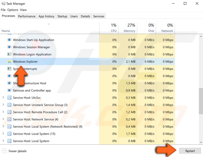Expand Service Host: Remote Procedure Call
This screenshot has height=157, width=203.
coord(3,112)
